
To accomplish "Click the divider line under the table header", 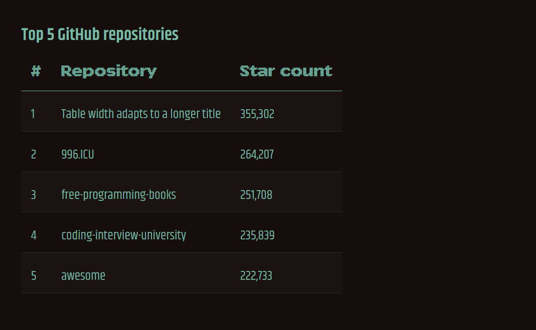I will (181, 91).
